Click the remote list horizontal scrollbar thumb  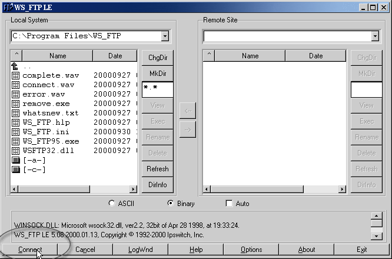click(x=257, y=190)
